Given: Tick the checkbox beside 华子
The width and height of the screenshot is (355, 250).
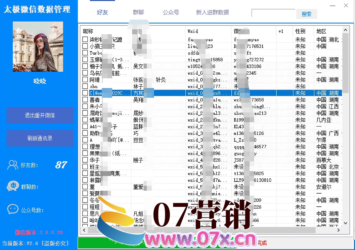Looking at the screenshot, I should coord(85,160).
